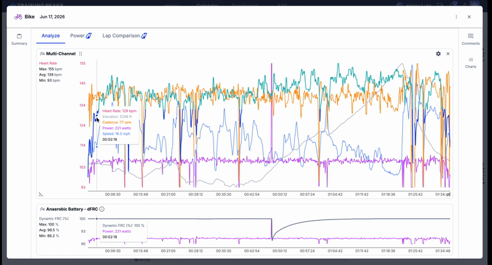
Task: Click the Bike workout type icon
Action: 18,17
